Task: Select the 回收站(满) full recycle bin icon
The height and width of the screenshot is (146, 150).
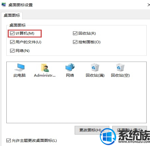Action: tap(95, 67)
